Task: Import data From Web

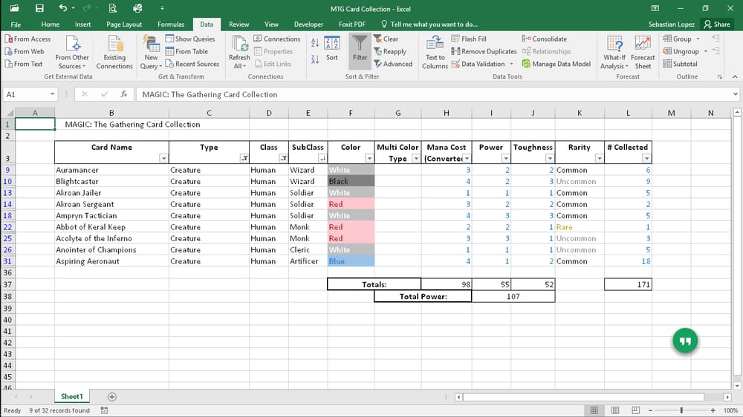Action: [x=25, y=51]
